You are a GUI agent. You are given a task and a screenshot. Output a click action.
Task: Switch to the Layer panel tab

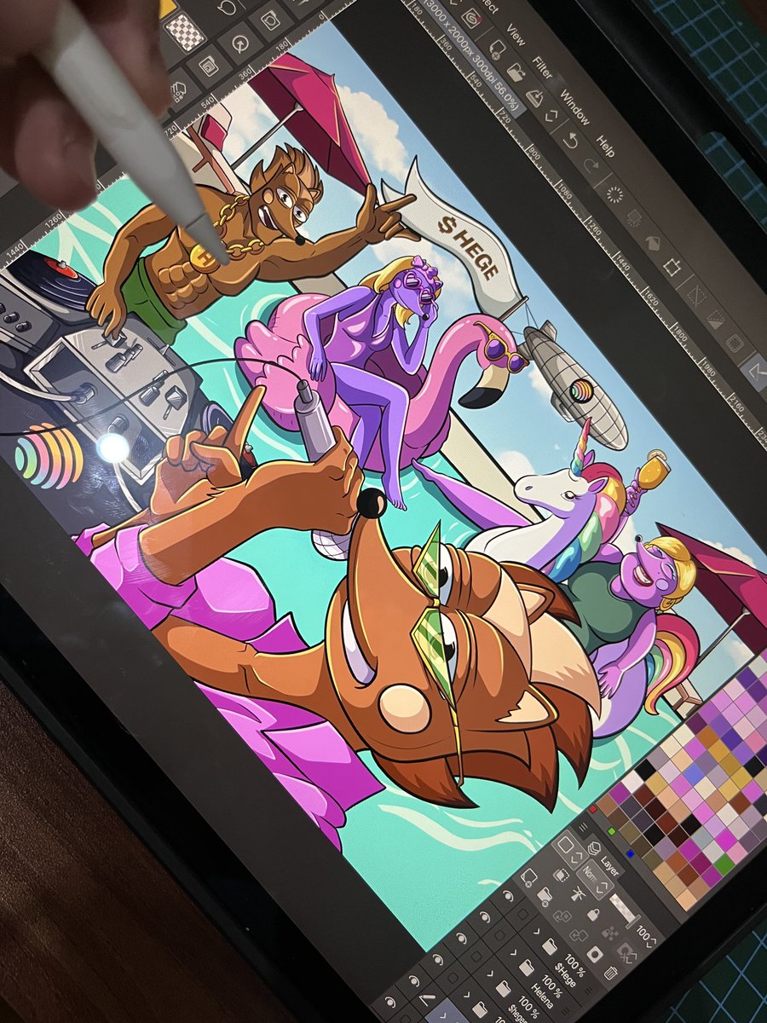coord(609,866)
